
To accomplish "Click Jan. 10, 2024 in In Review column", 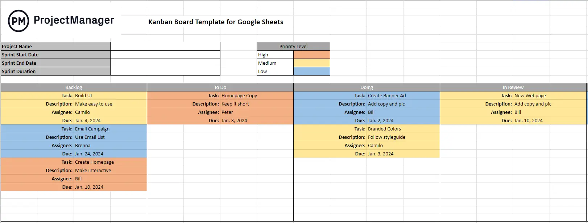I will click(x=550, y=120).
